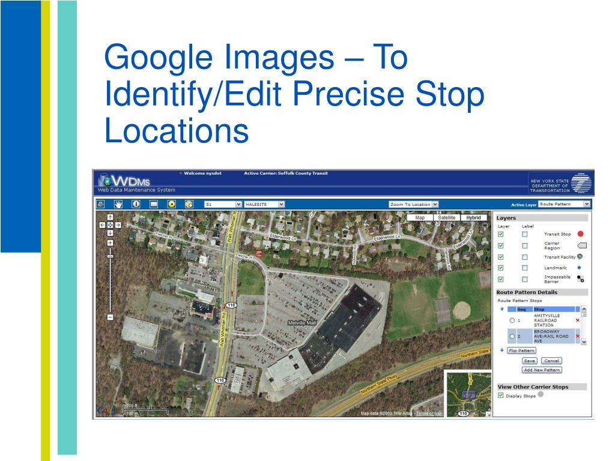Click the red 2B stop marker

pos(259,254)
